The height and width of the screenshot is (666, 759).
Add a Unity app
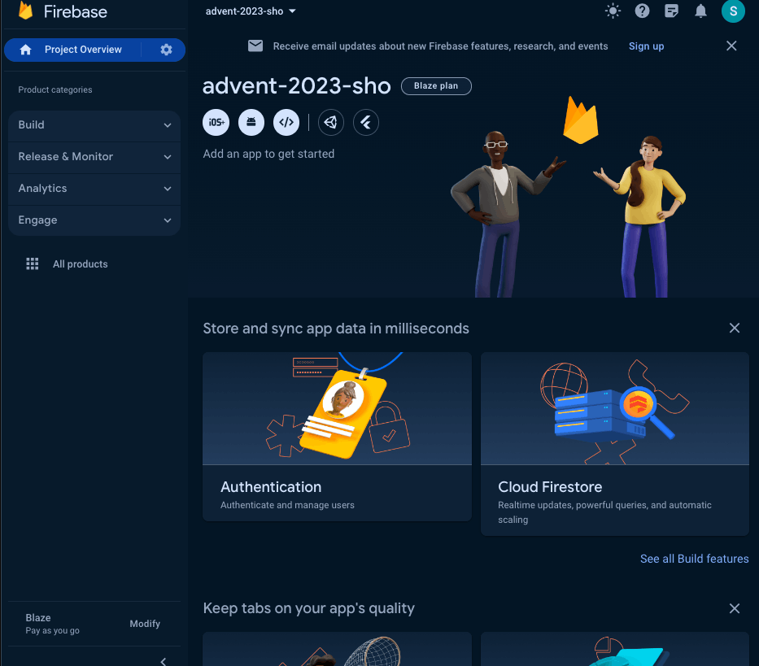point(331,123)
